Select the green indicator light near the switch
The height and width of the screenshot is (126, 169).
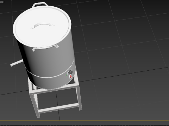tap(66, 75)
